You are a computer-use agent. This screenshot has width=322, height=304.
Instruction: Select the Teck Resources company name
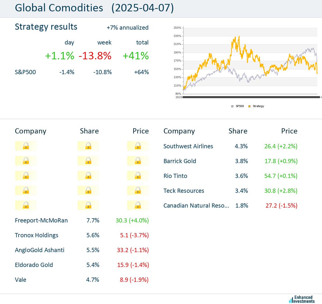tap(184, 191)
